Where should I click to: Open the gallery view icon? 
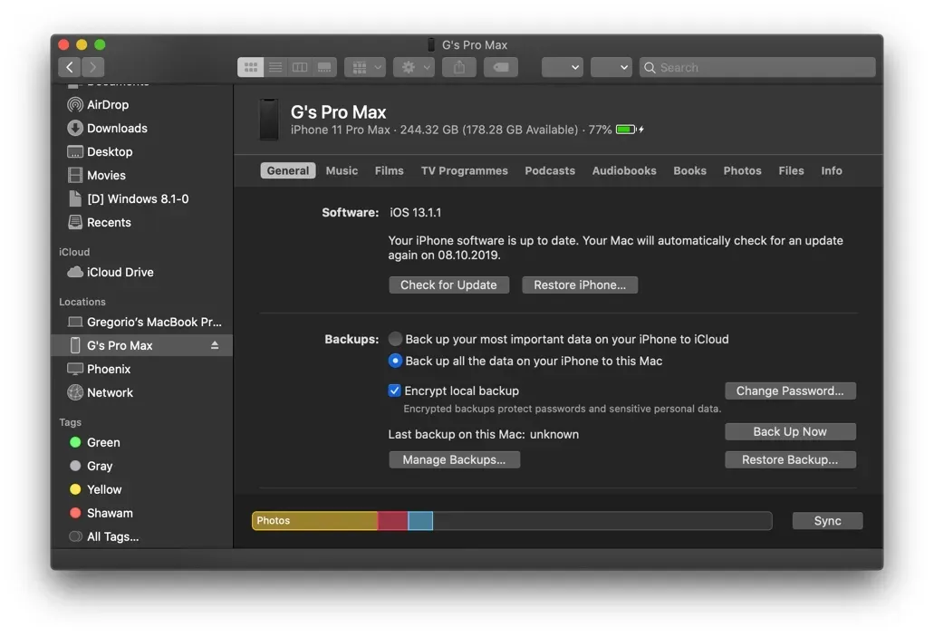(325, 66)
